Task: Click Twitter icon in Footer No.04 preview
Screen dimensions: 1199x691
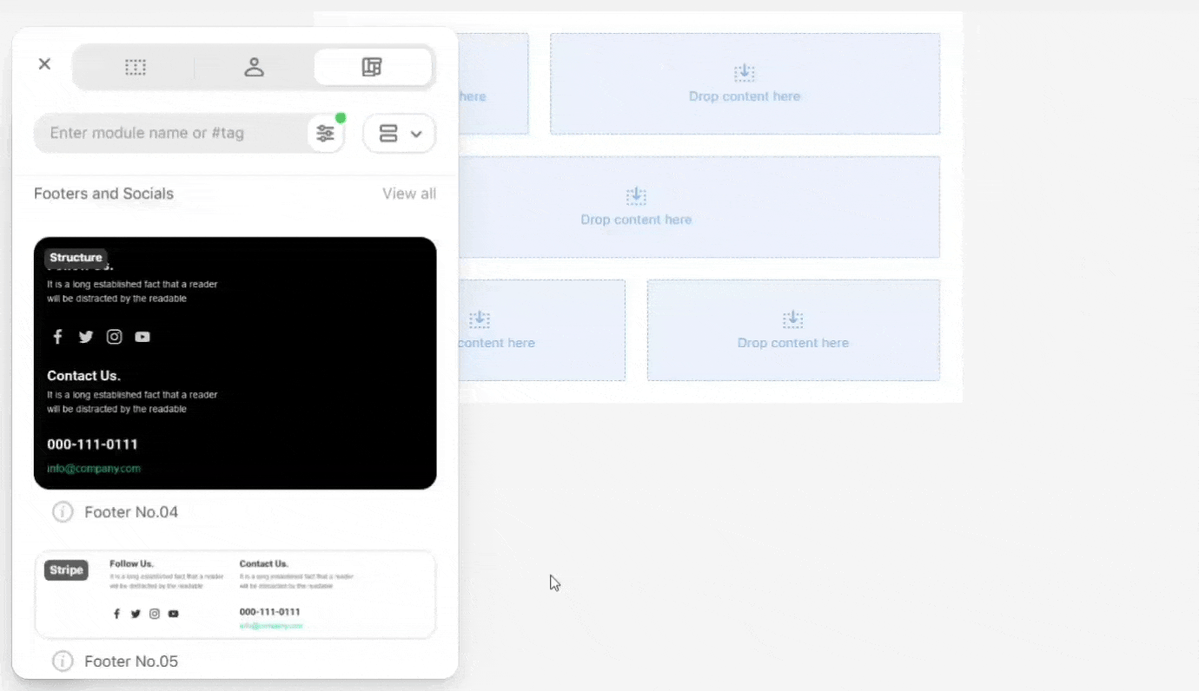Action: click(x=85, y=337)
